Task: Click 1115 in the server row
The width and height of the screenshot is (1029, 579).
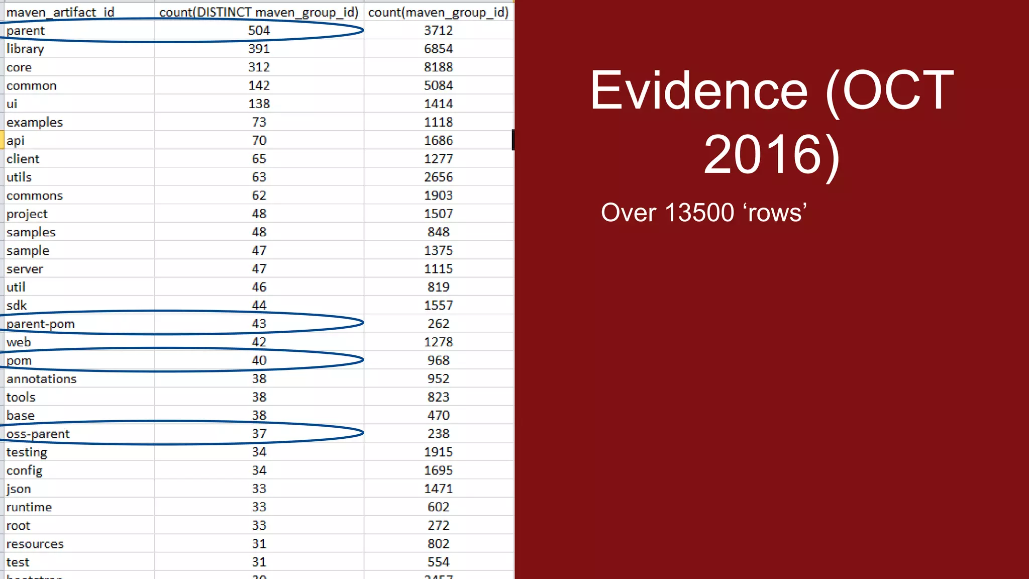Action: coord(438,268)
